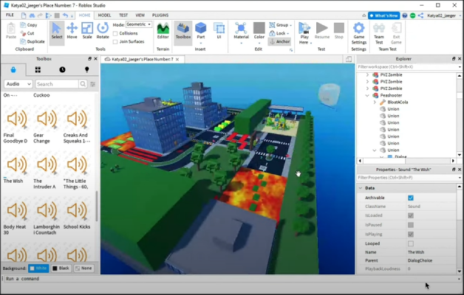The image size is (464, 295).
Task: Open the PLUGINS ribbon tab
Action: pos(160,15)
